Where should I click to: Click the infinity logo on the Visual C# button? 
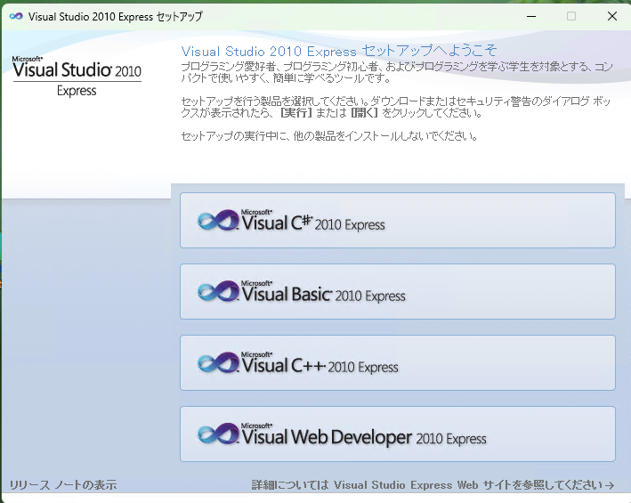tap(218, 222)
